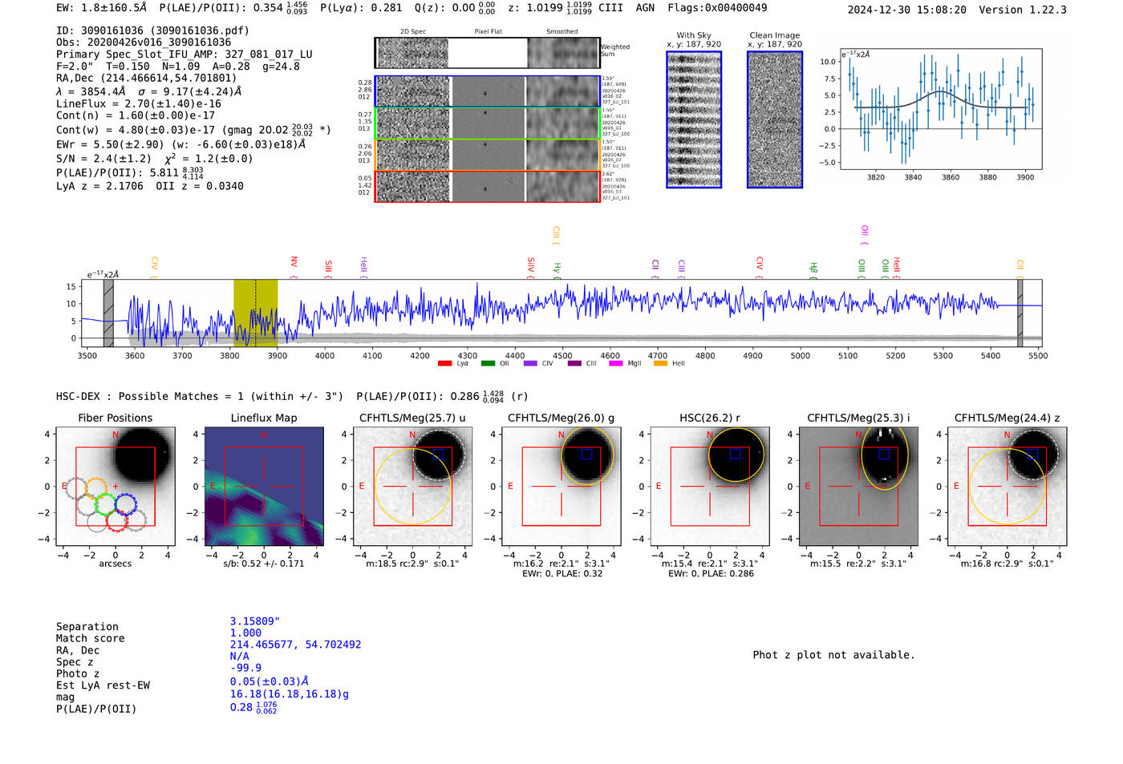Click the red HeII line marker
The width and height of the screenshot is (1123, 764).
tap(897, 268)
